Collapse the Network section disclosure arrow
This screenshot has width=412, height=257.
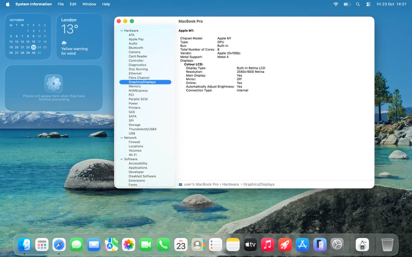121,137
